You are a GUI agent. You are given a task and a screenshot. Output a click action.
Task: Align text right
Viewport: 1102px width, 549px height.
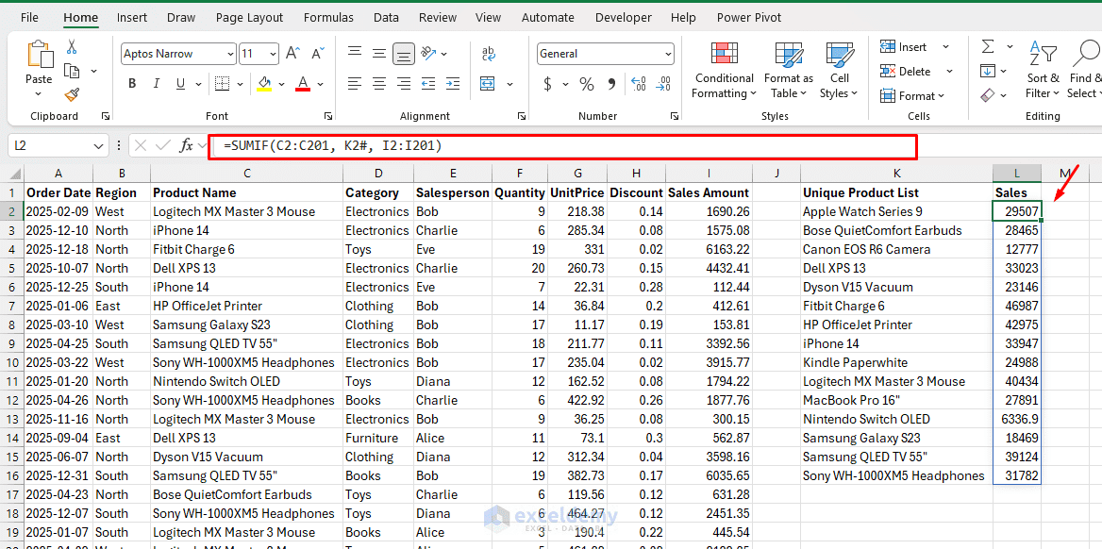point(404,84)
